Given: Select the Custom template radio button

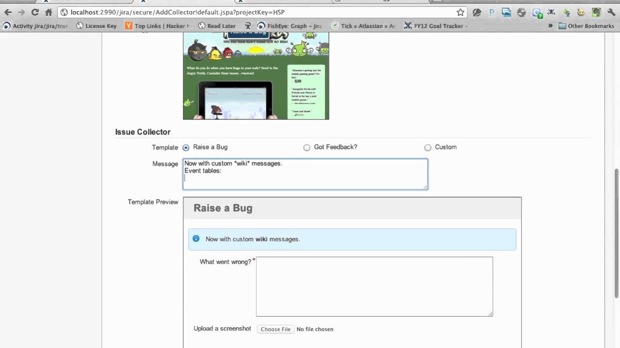Looking at the screenshot, I should (x=428, y=147).
